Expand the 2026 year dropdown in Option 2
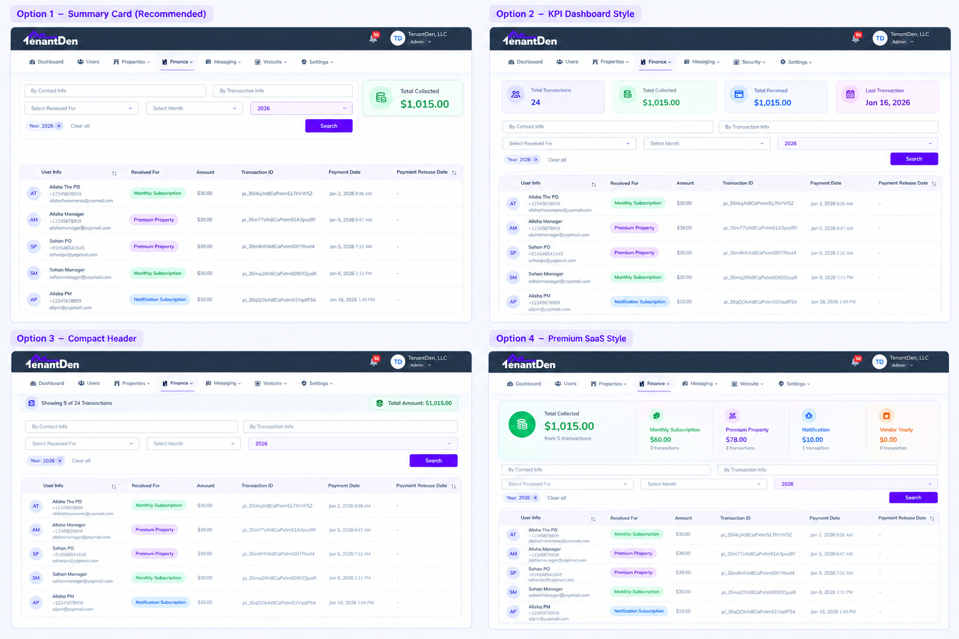Image resolution: width=959 pixels, height=639 pixels. click(x=858, y=144)
